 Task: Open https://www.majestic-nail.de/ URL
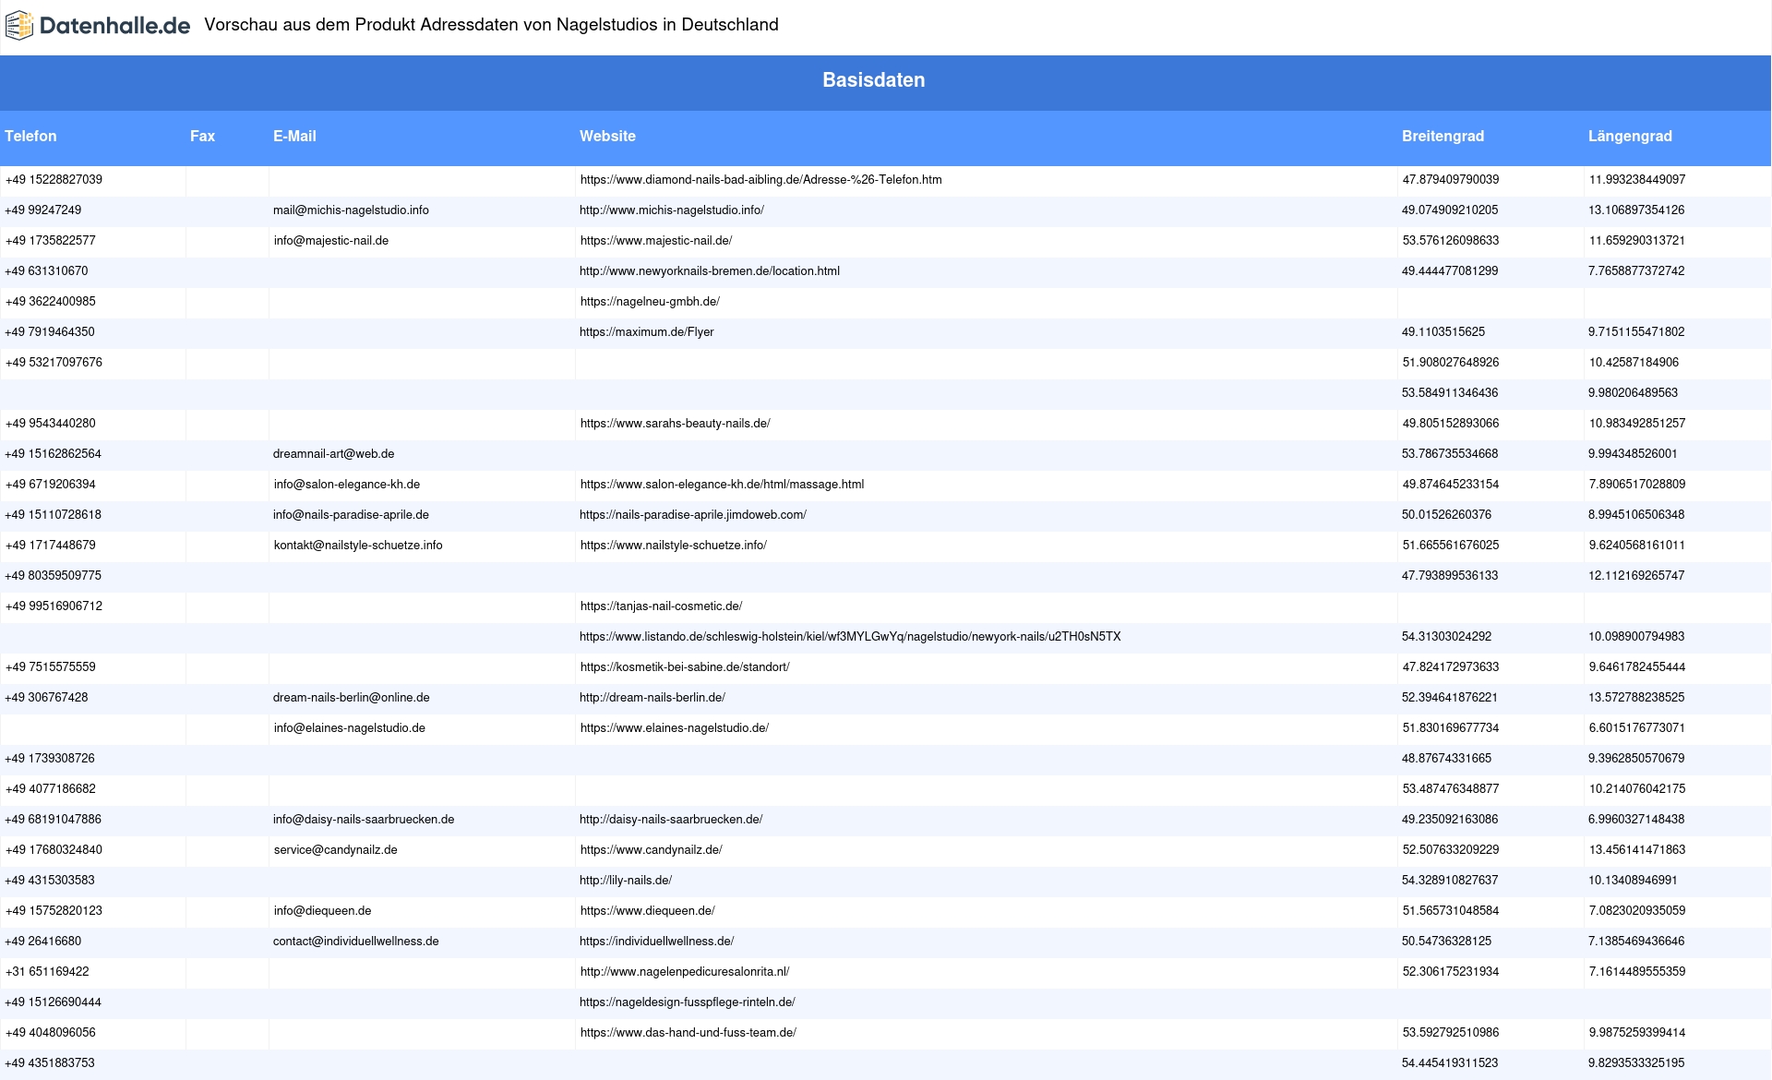pos(656,241)
